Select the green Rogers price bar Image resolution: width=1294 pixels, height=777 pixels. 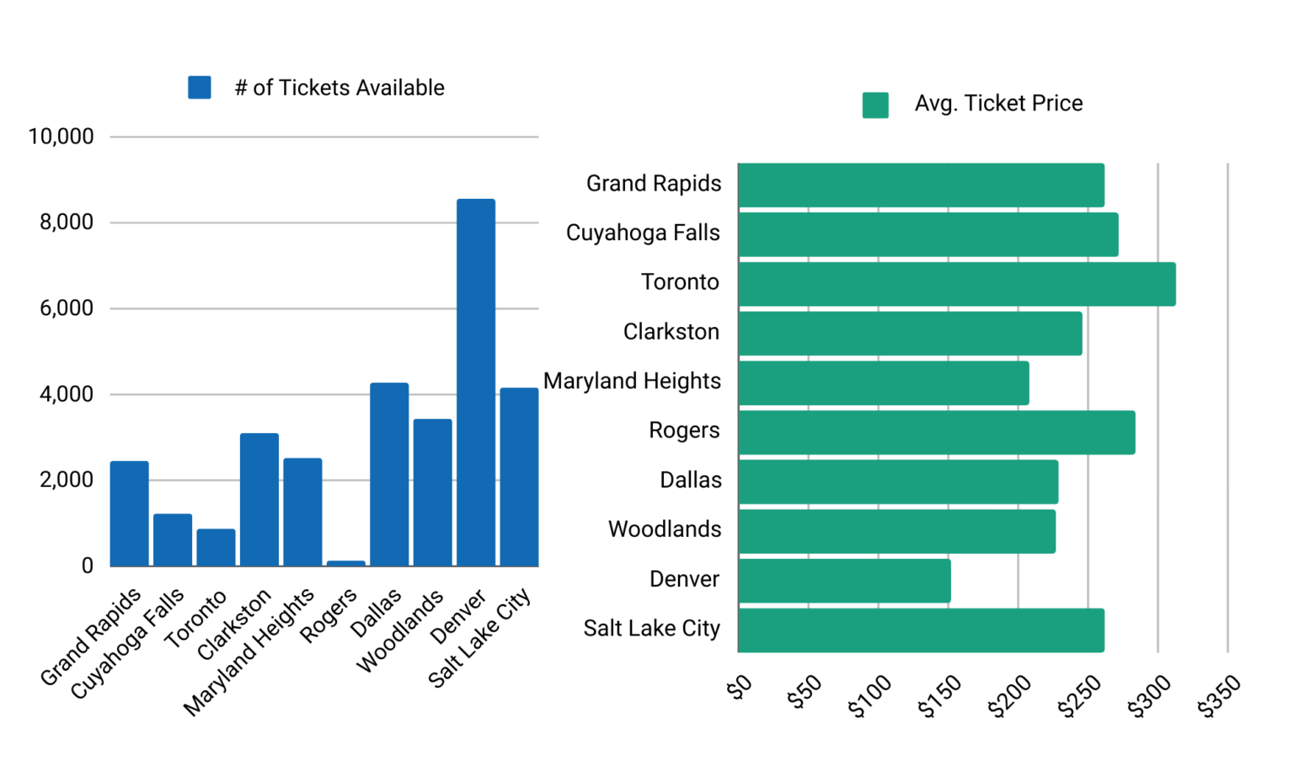[936, 432]
